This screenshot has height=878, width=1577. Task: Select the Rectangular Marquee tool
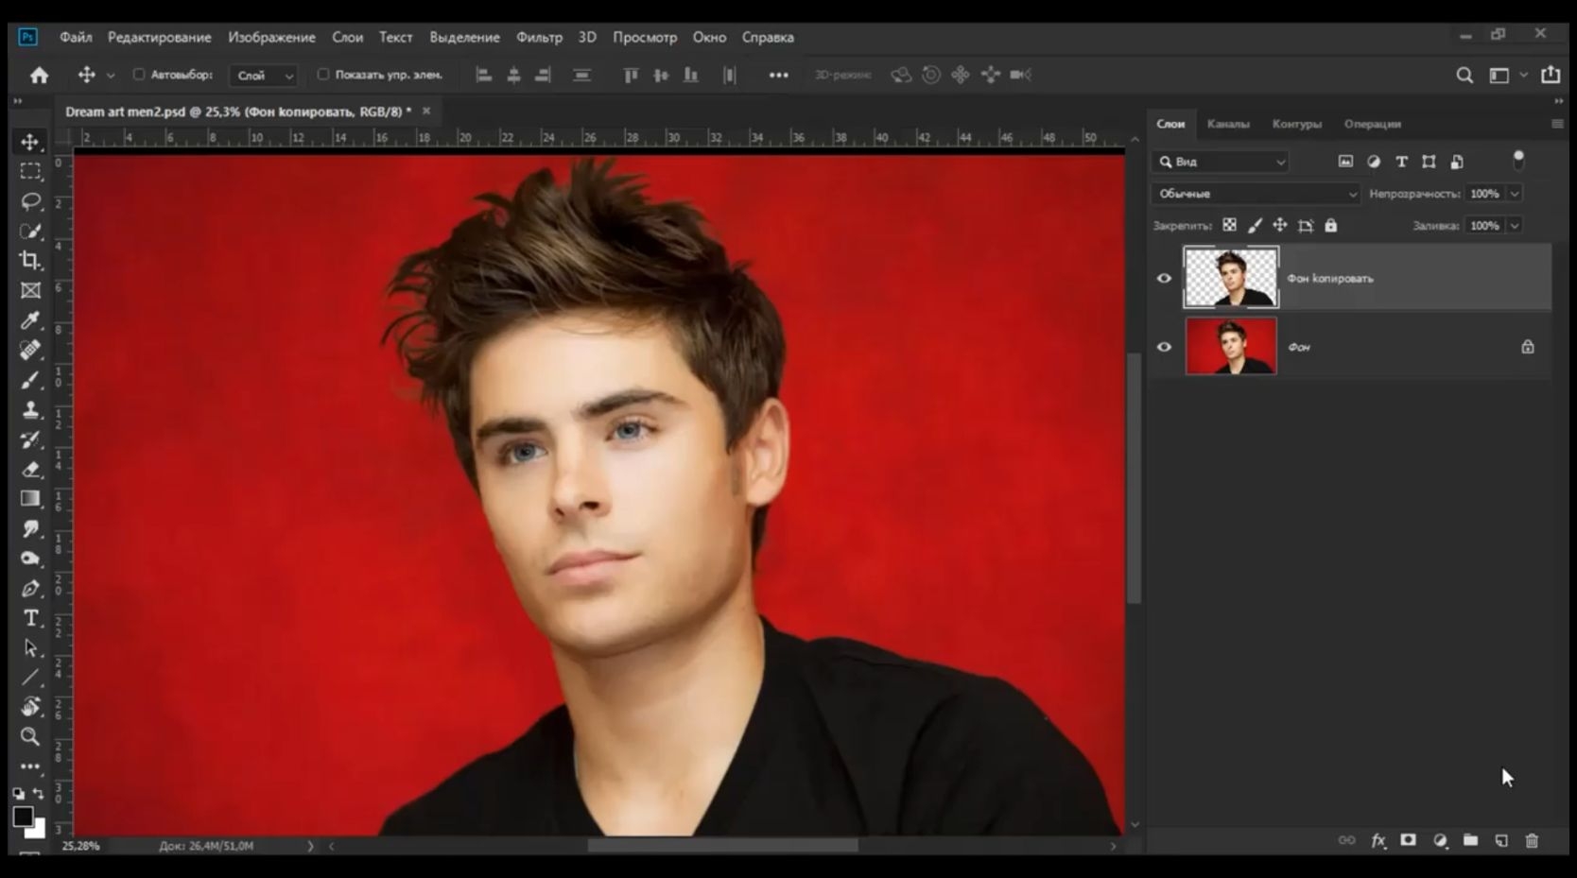(x=30, y=171)
